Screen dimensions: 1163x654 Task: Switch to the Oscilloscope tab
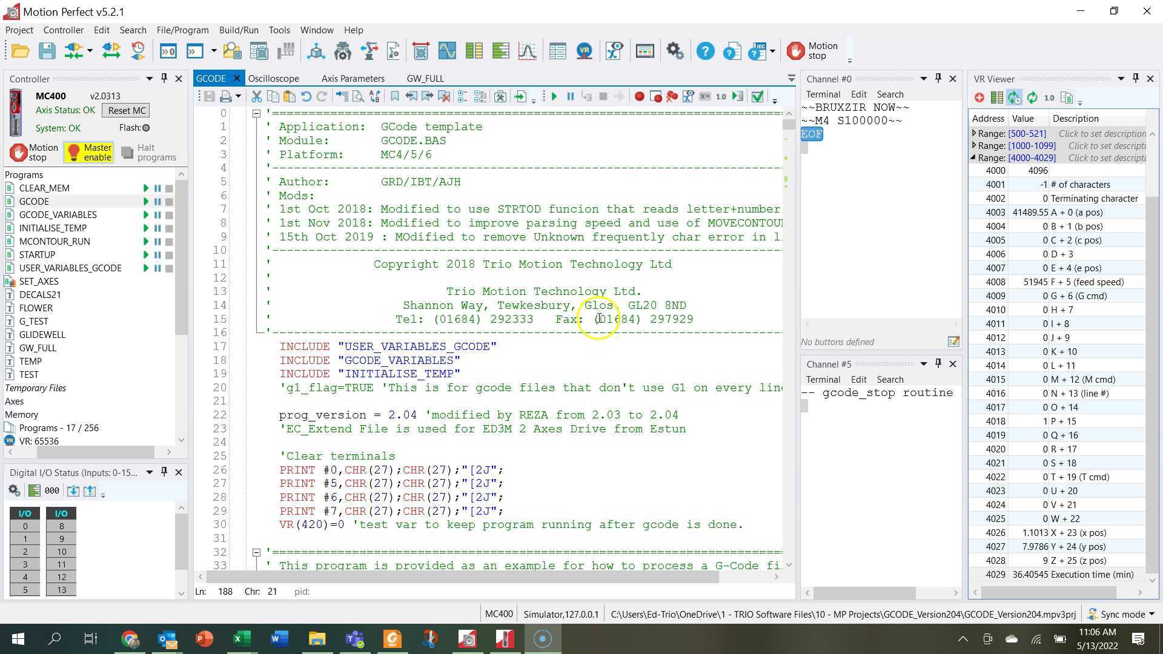[273, 78]
